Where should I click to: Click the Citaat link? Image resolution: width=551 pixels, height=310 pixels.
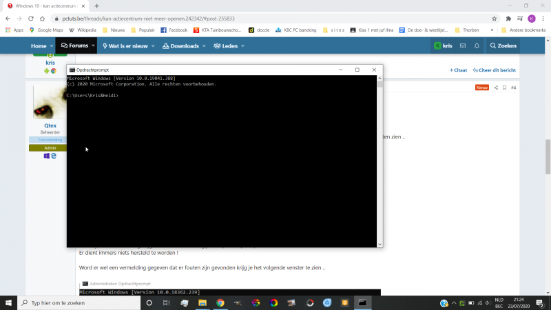[458, 70]
